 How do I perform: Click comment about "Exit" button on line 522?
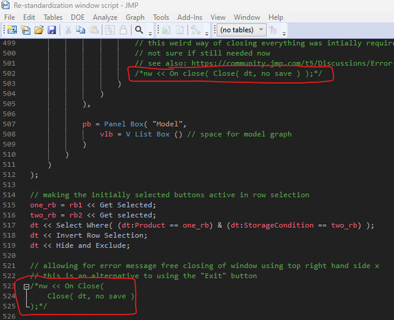143,276
